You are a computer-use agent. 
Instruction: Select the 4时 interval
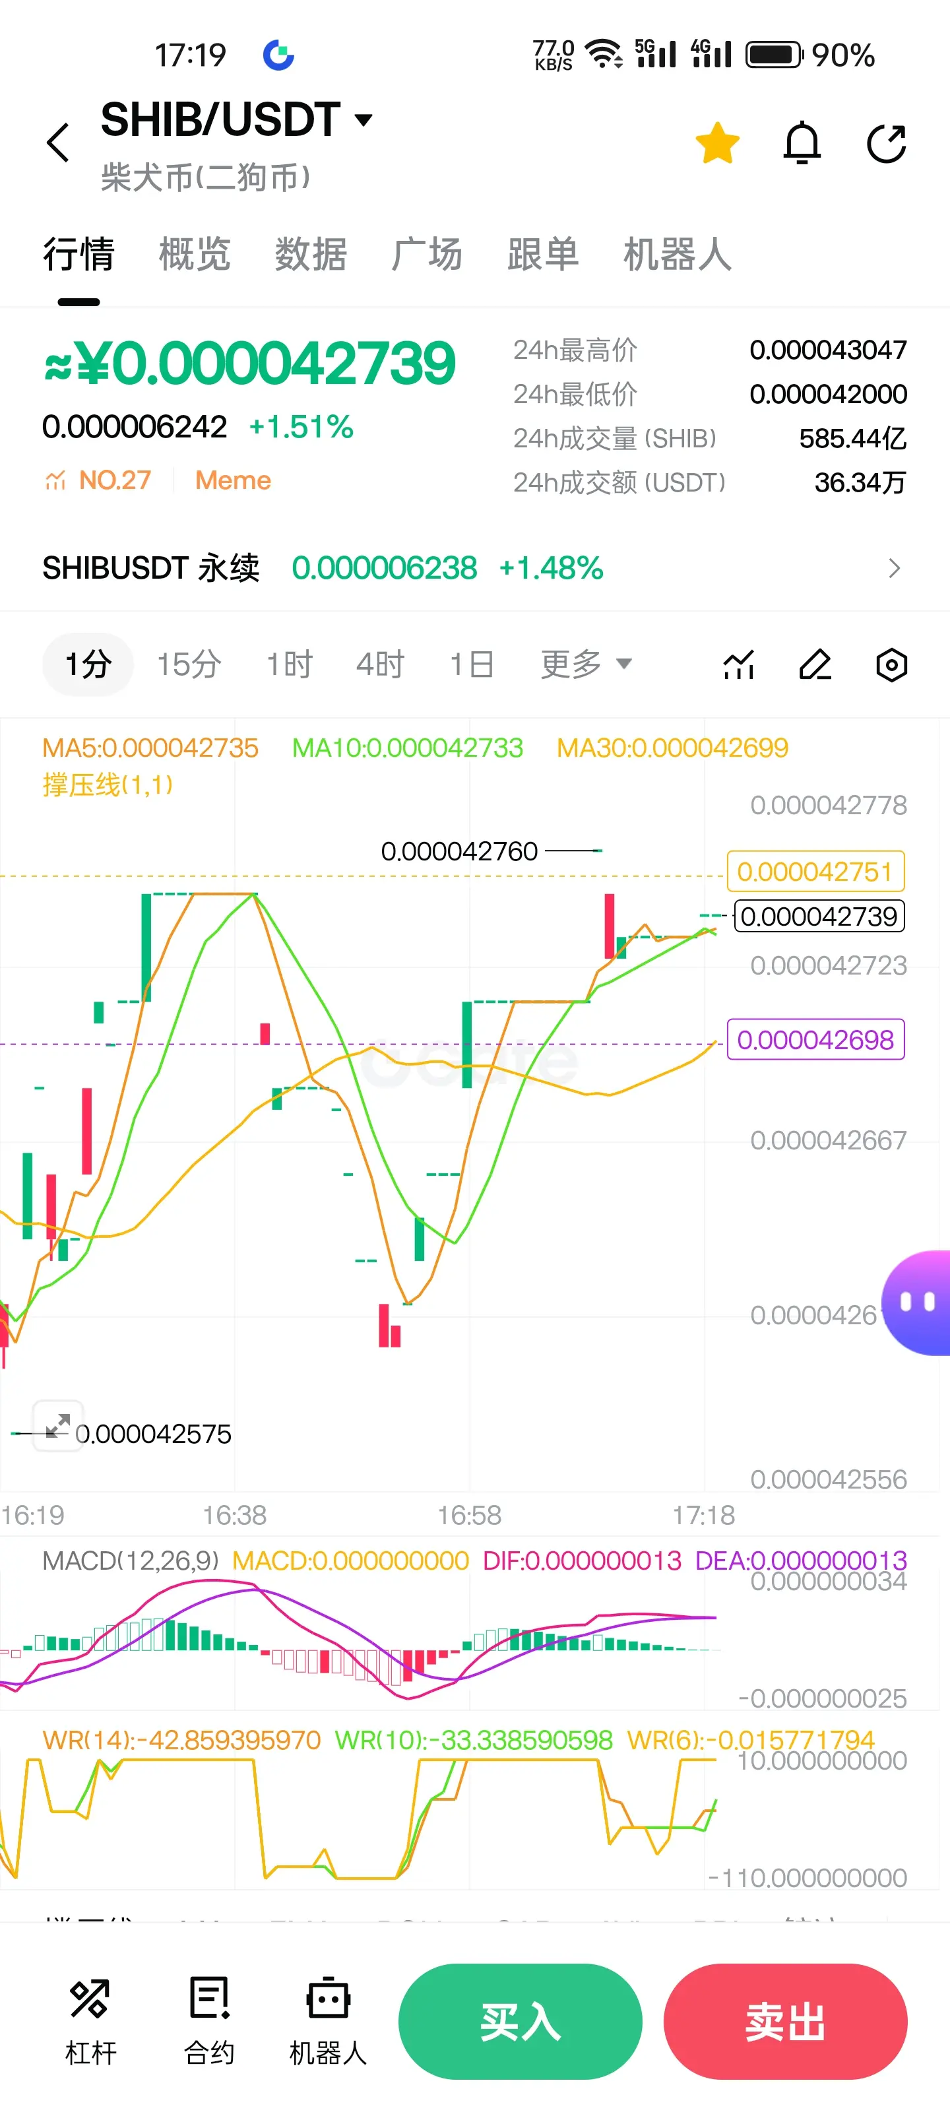[x=381, y=664]
